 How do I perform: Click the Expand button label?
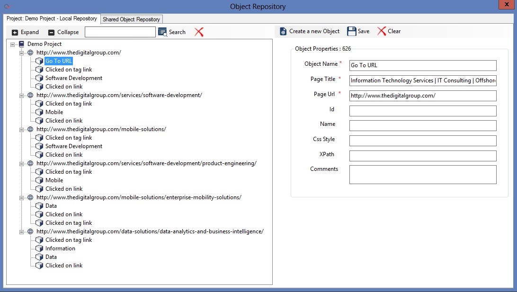[x=30, y=32]
